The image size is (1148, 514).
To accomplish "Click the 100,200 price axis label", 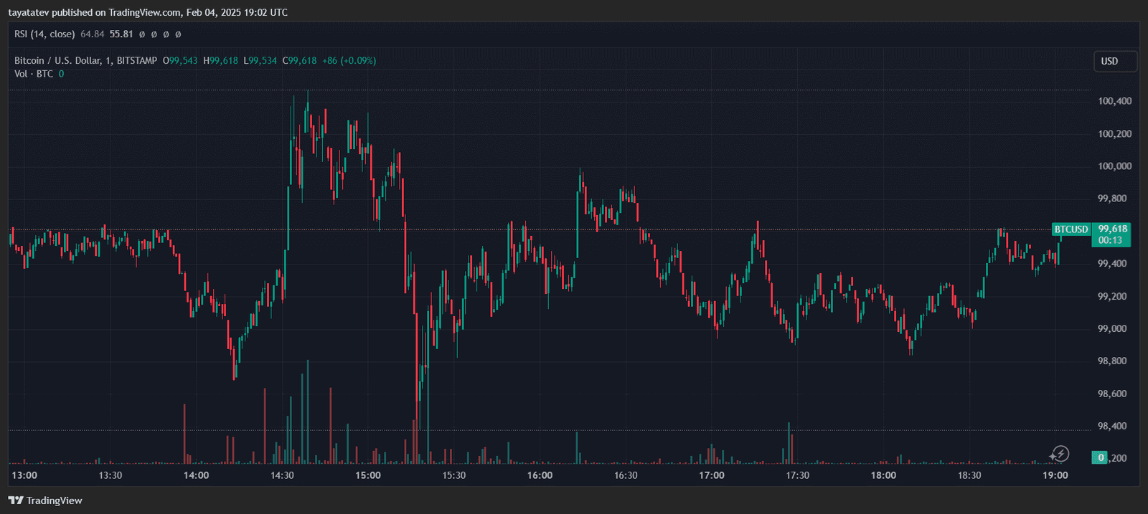I will 1114,134.
